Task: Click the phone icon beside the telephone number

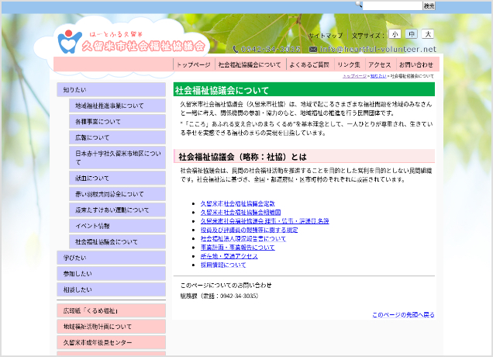Action: [236, 49]
